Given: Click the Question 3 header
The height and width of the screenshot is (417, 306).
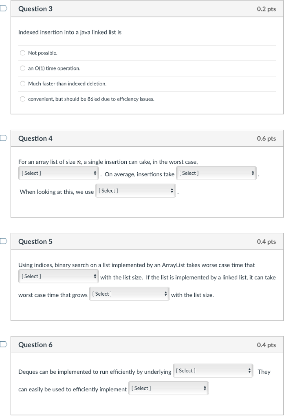Looking at the screenshot, I should point(35,9).
